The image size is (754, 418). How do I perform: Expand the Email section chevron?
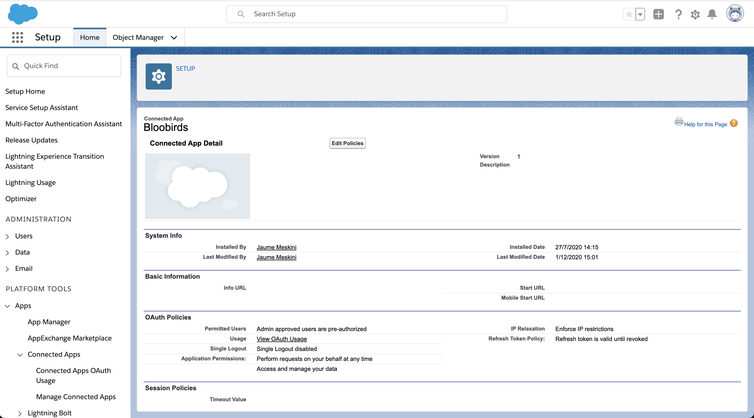tap(7, 269)
